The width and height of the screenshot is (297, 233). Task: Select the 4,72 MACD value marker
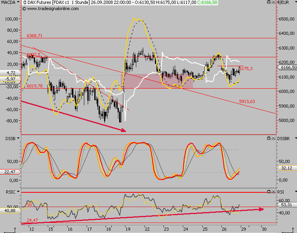point(10,73)
